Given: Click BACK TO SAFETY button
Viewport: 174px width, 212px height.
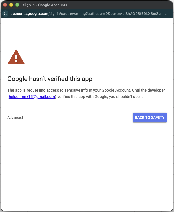Looking at the screenshot, I should click(x=150, y=117).
